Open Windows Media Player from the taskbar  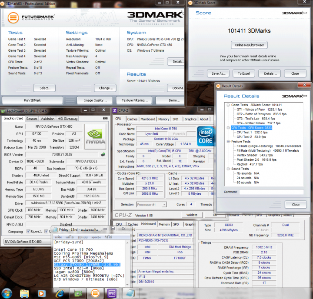click(x=42, y=293)
